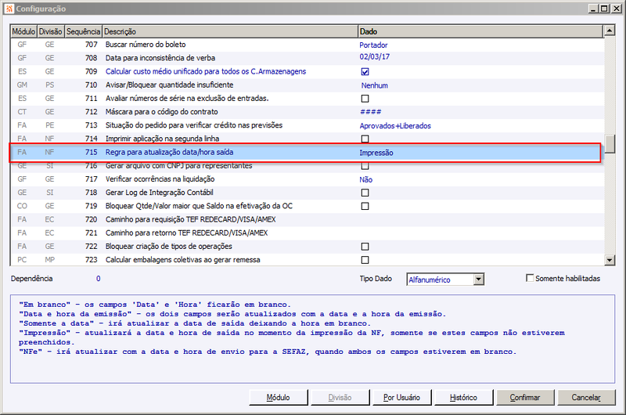Click the Divisão button
The width and height of the screenshot is (626, 415).
click(x=340, y=398)
